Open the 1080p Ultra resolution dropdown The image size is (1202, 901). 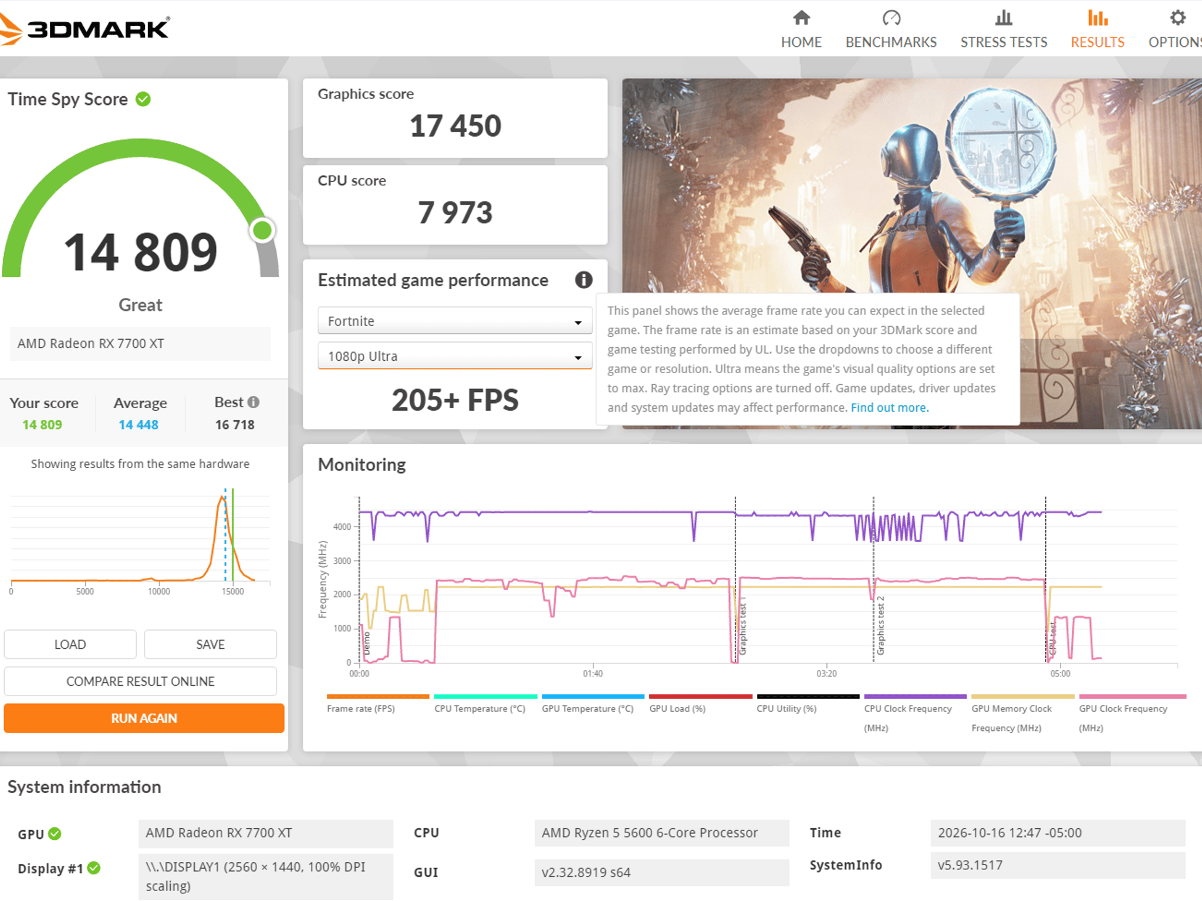[455, 356]
